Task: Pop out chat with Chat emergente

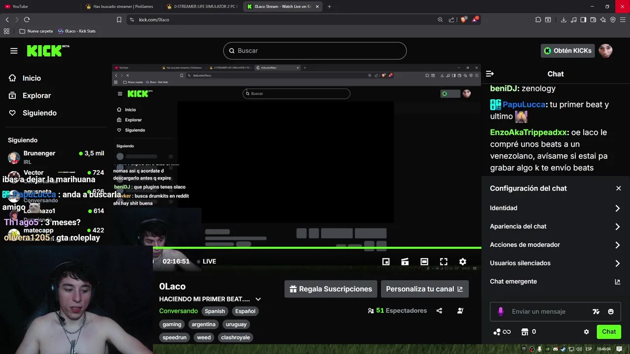Action: tap(555, 282)
